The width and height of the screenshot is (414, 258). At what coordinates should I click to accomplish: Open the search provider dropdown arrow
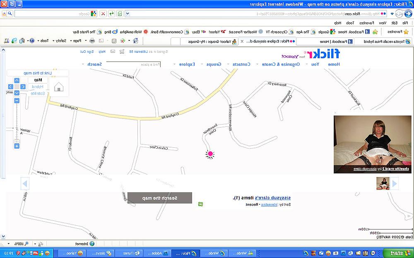[x=4, y=14]
